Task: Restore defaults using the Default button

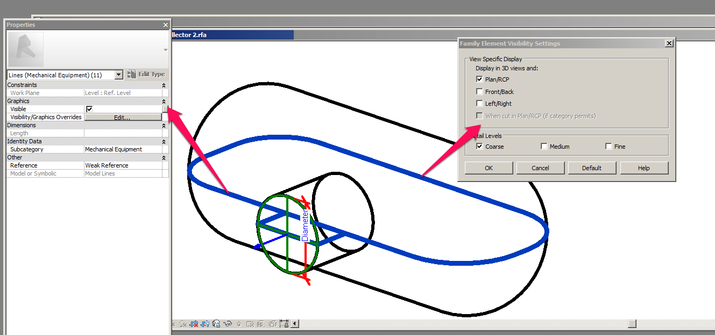Action: [x=592, y=167]
